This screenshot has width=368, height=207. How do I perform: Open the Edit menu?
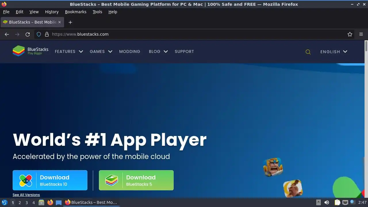click(20, 12)
